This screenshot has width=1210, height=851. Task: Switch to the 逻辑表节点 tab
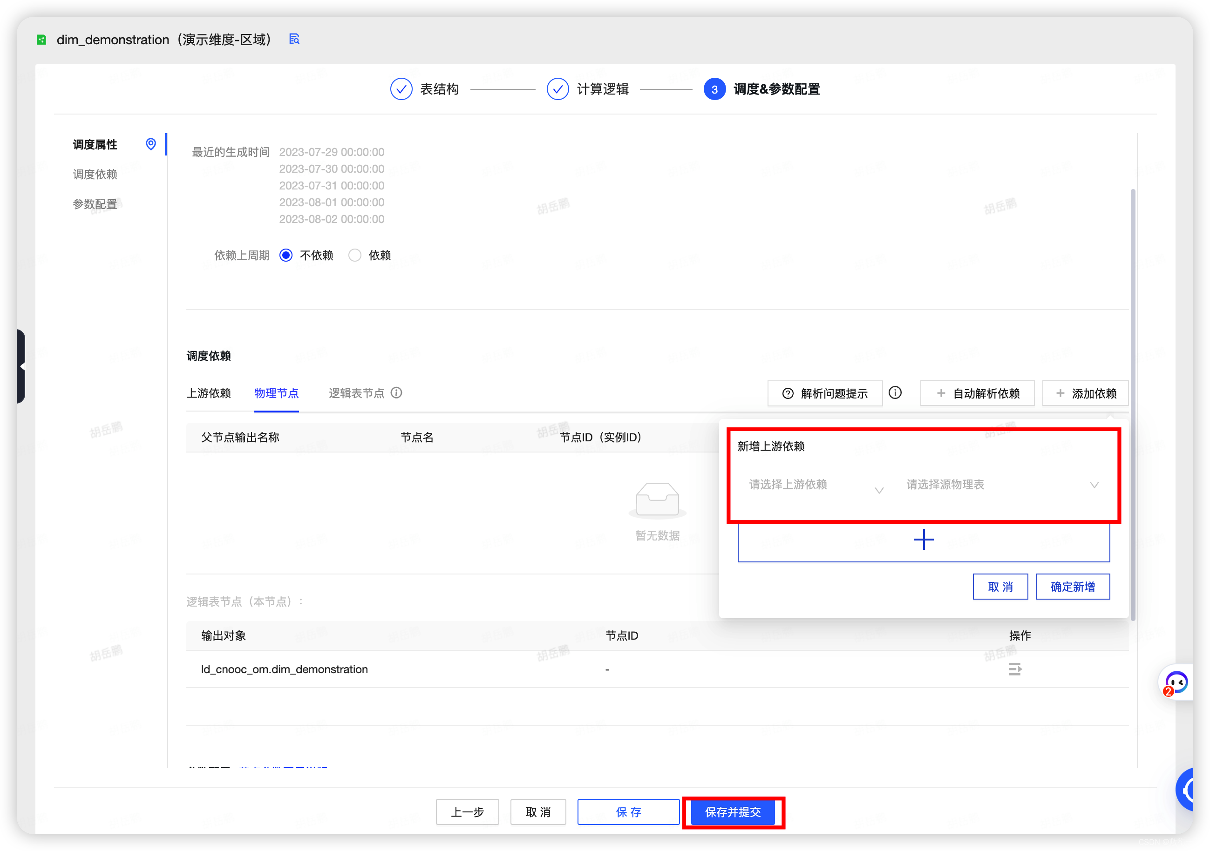click(x=356, y=393)
